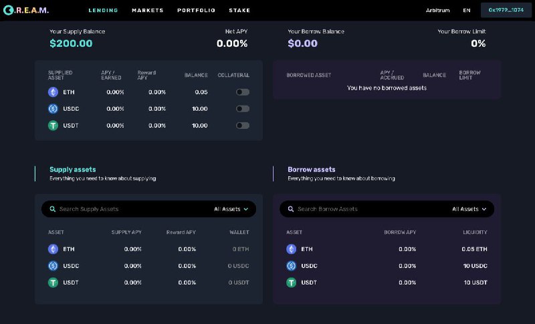Click the Your Borrow Limit 0% value
Viewport: 535px width, 324px height.
[x=478, y=43]
